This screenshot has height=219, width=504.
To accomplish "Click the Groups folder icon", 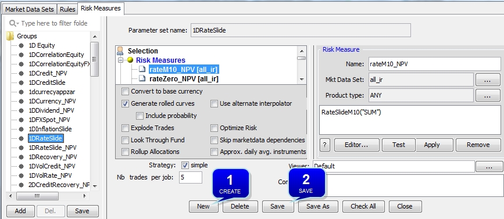I will [10, 36].
